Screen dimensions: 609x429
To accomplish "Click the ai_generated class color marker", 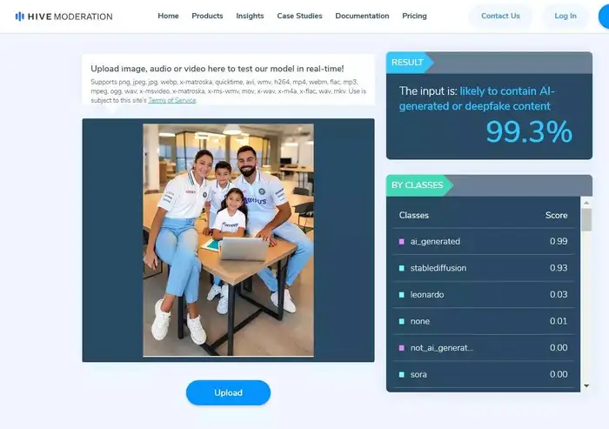I will point(402,242).
